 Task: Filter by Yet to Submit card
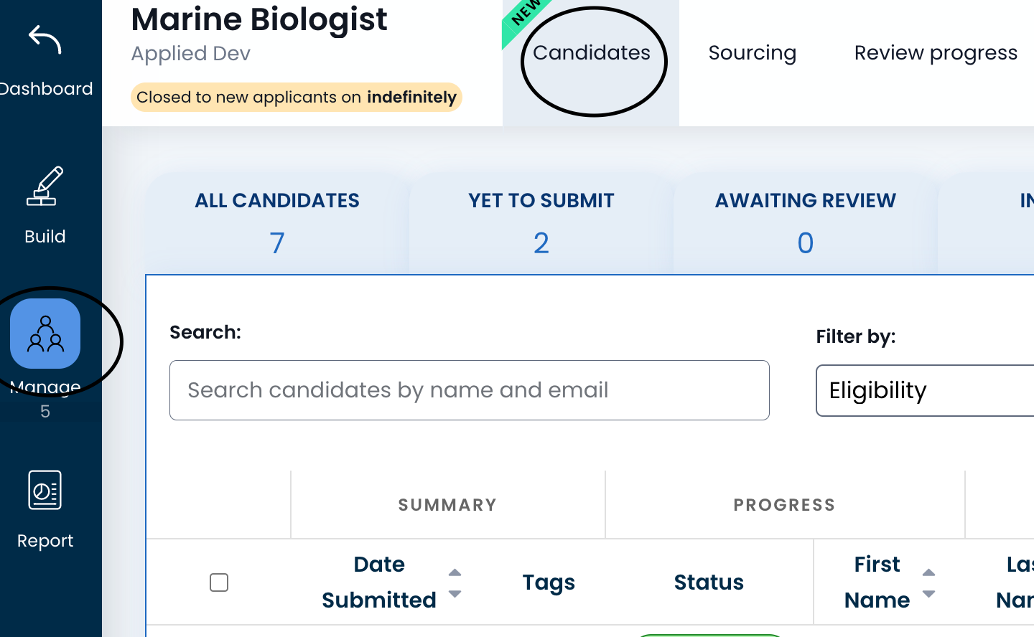coord(541,222)
